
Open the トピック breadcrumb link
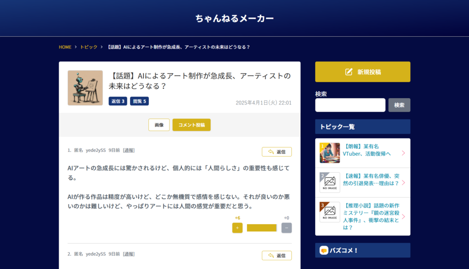tap(88, 47)
